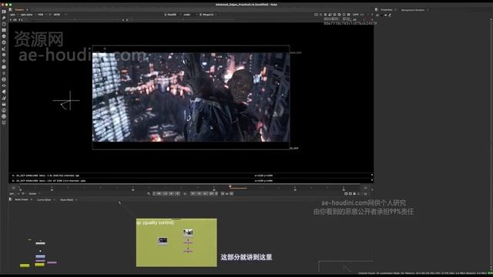Select the left Read node thumbnail in backdrop
Screen dimensions: 493x277
click(x=163, y=241)
